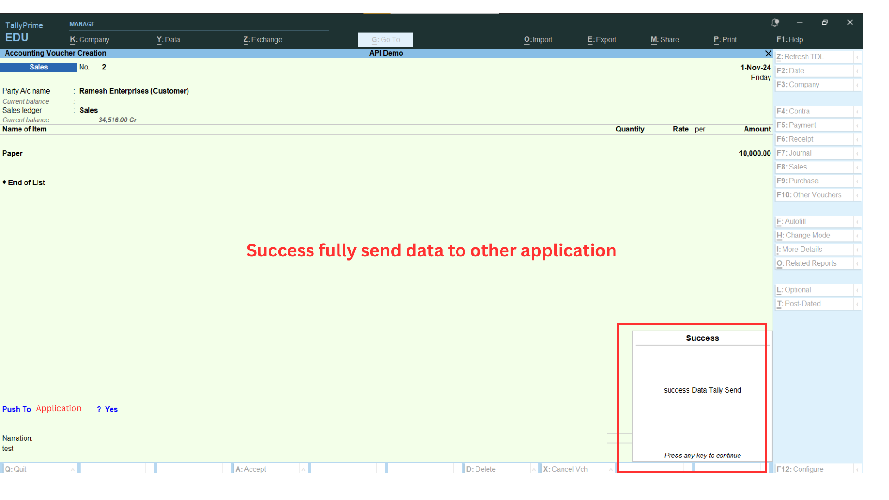889x500 pixels.
Task: Open the E: Export menu
Action: 601,40
